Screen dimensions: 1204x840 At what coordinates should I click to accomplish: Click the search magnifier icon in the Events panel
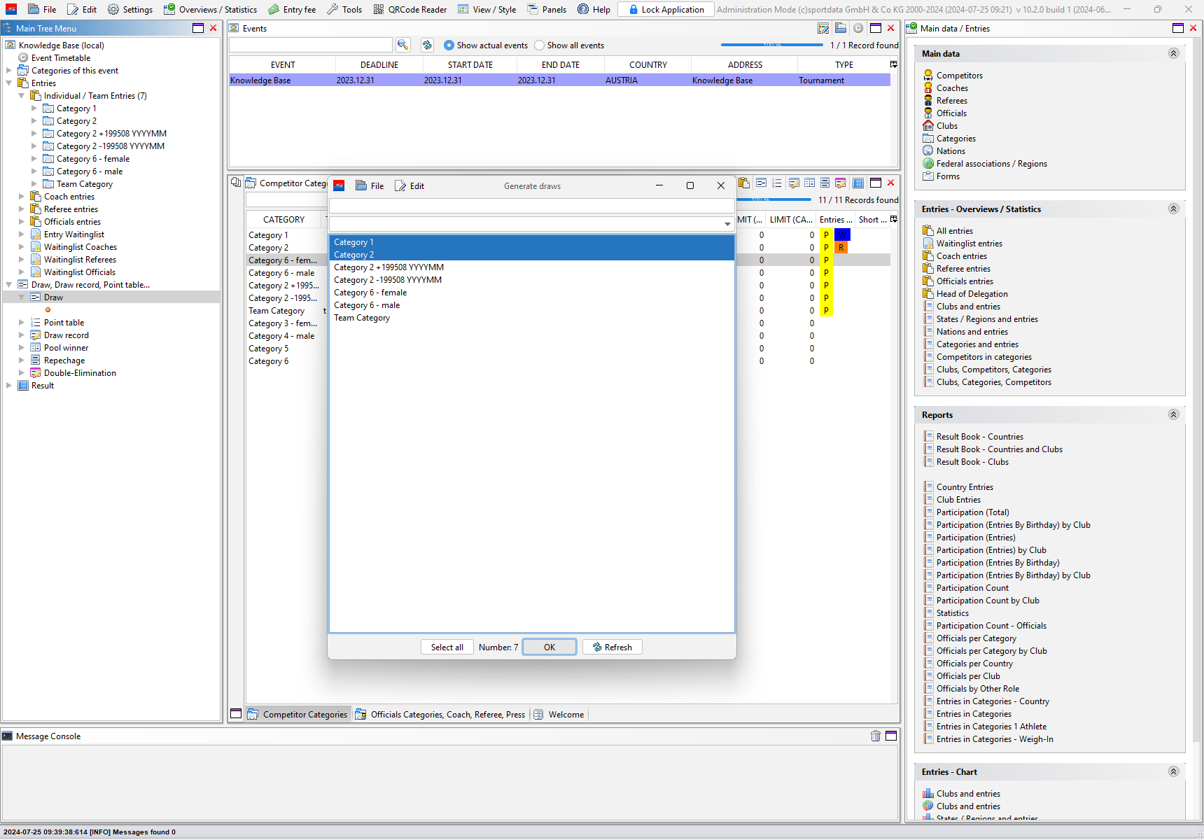tap(402, 45)
